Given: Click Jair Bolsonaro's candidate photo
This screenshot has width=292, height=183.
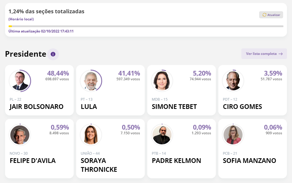Looking at the screenshot, I should [x=20, y=81].
